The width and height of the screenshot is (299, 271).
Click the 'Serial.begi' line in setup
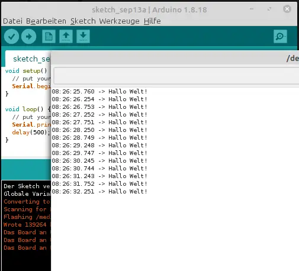coord(31,86)
